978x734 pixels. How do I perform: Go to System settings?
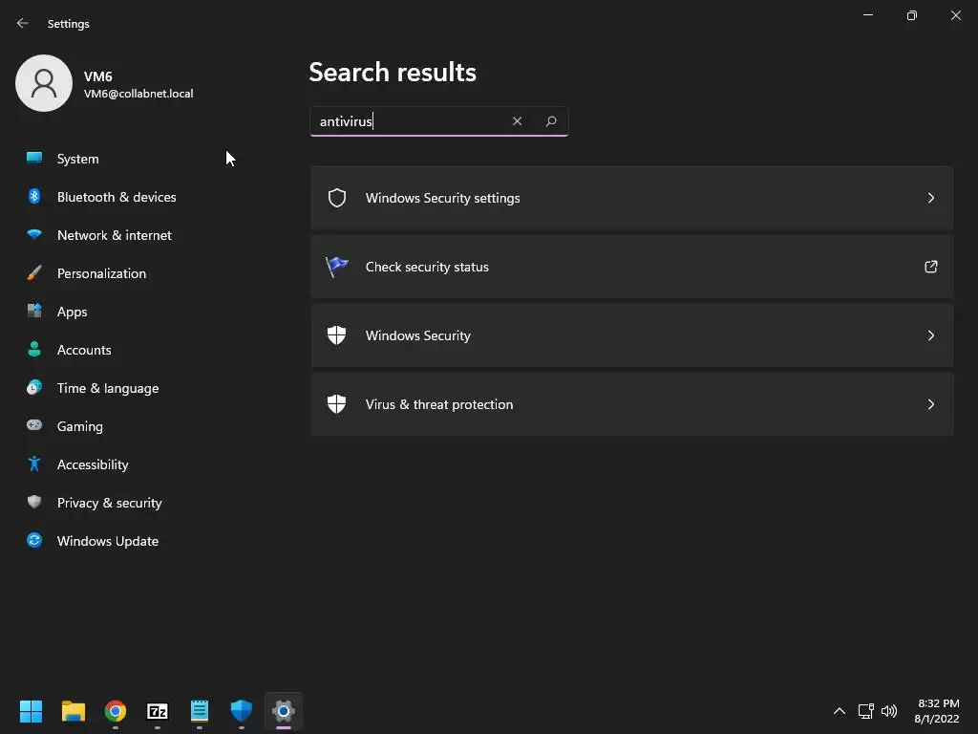[78, 159]
